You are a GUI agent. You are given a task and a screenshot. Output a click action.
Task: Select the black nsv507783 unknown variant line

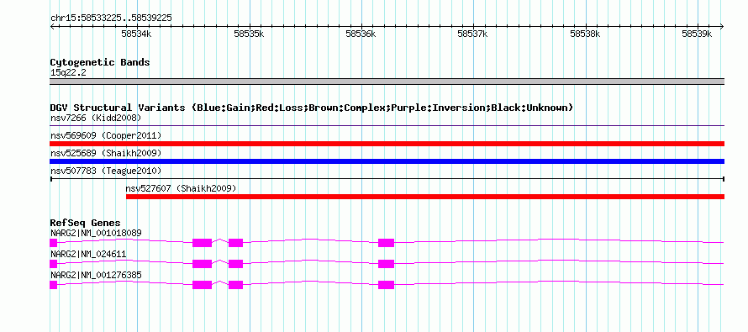pos(387,179)
